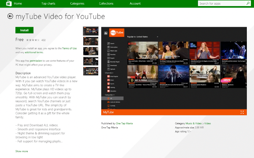
Task: Open the Popular in United States dropdown
Action: [143, 37]
